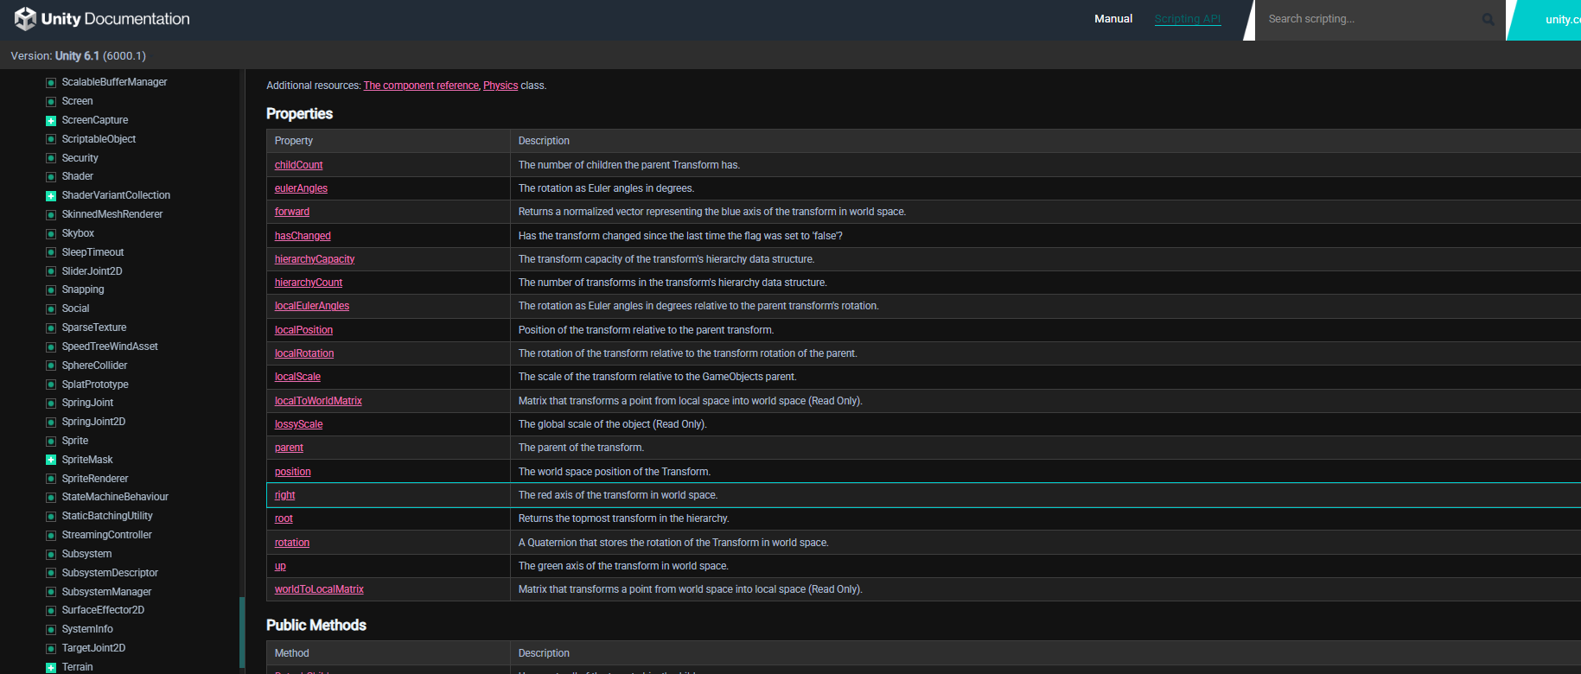Expand the ScreenCapture tree node
Screen dimensions: 1581x674
tap(51, 121)
